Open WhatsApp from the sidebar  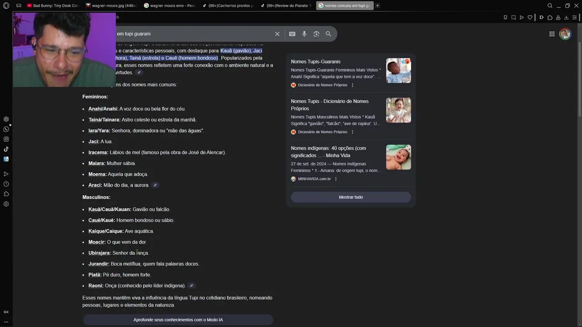point(6,129)
